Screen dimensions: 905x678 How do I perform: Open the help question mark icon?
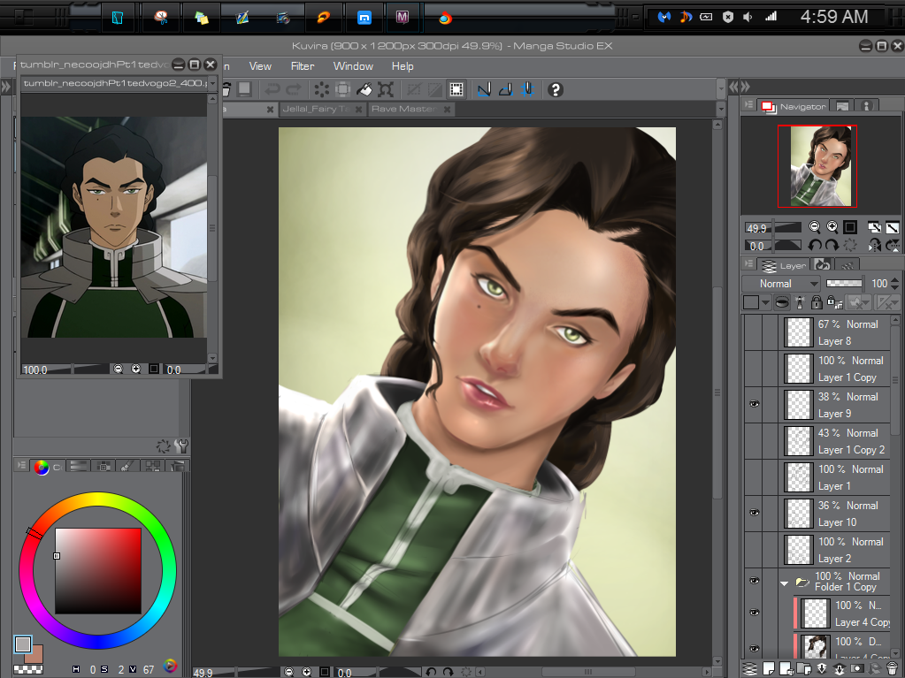556,89
